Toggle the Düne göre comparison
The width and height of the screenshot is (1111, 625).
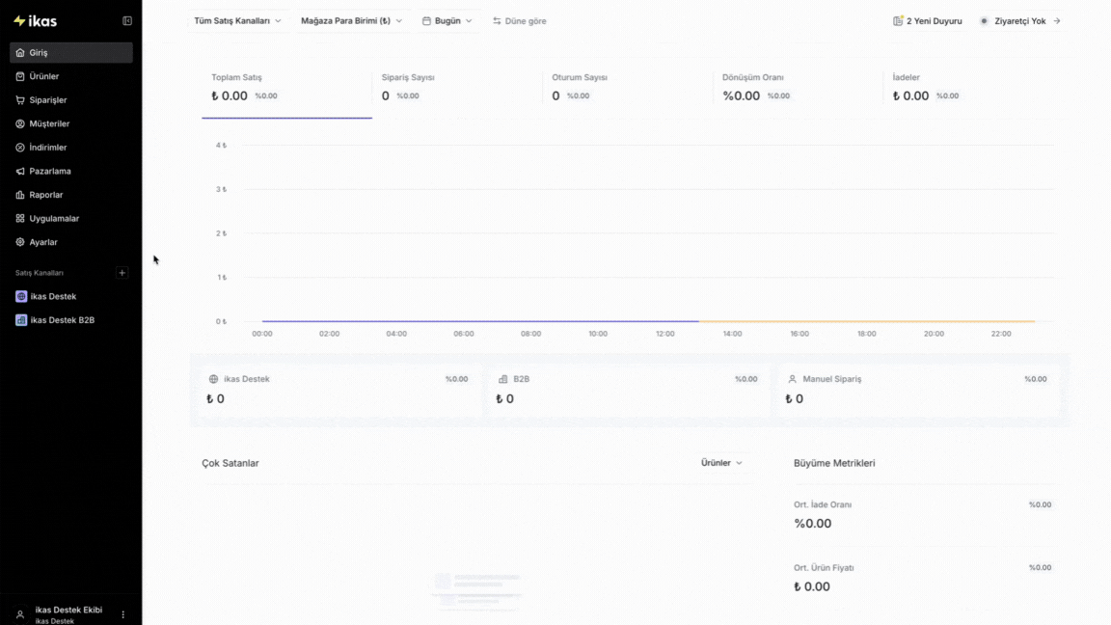point(519,20)
